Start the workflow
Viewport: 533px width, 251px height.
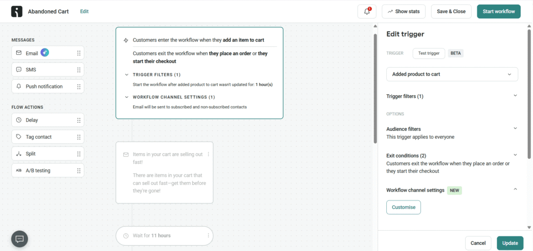click(x=499, y=11)
